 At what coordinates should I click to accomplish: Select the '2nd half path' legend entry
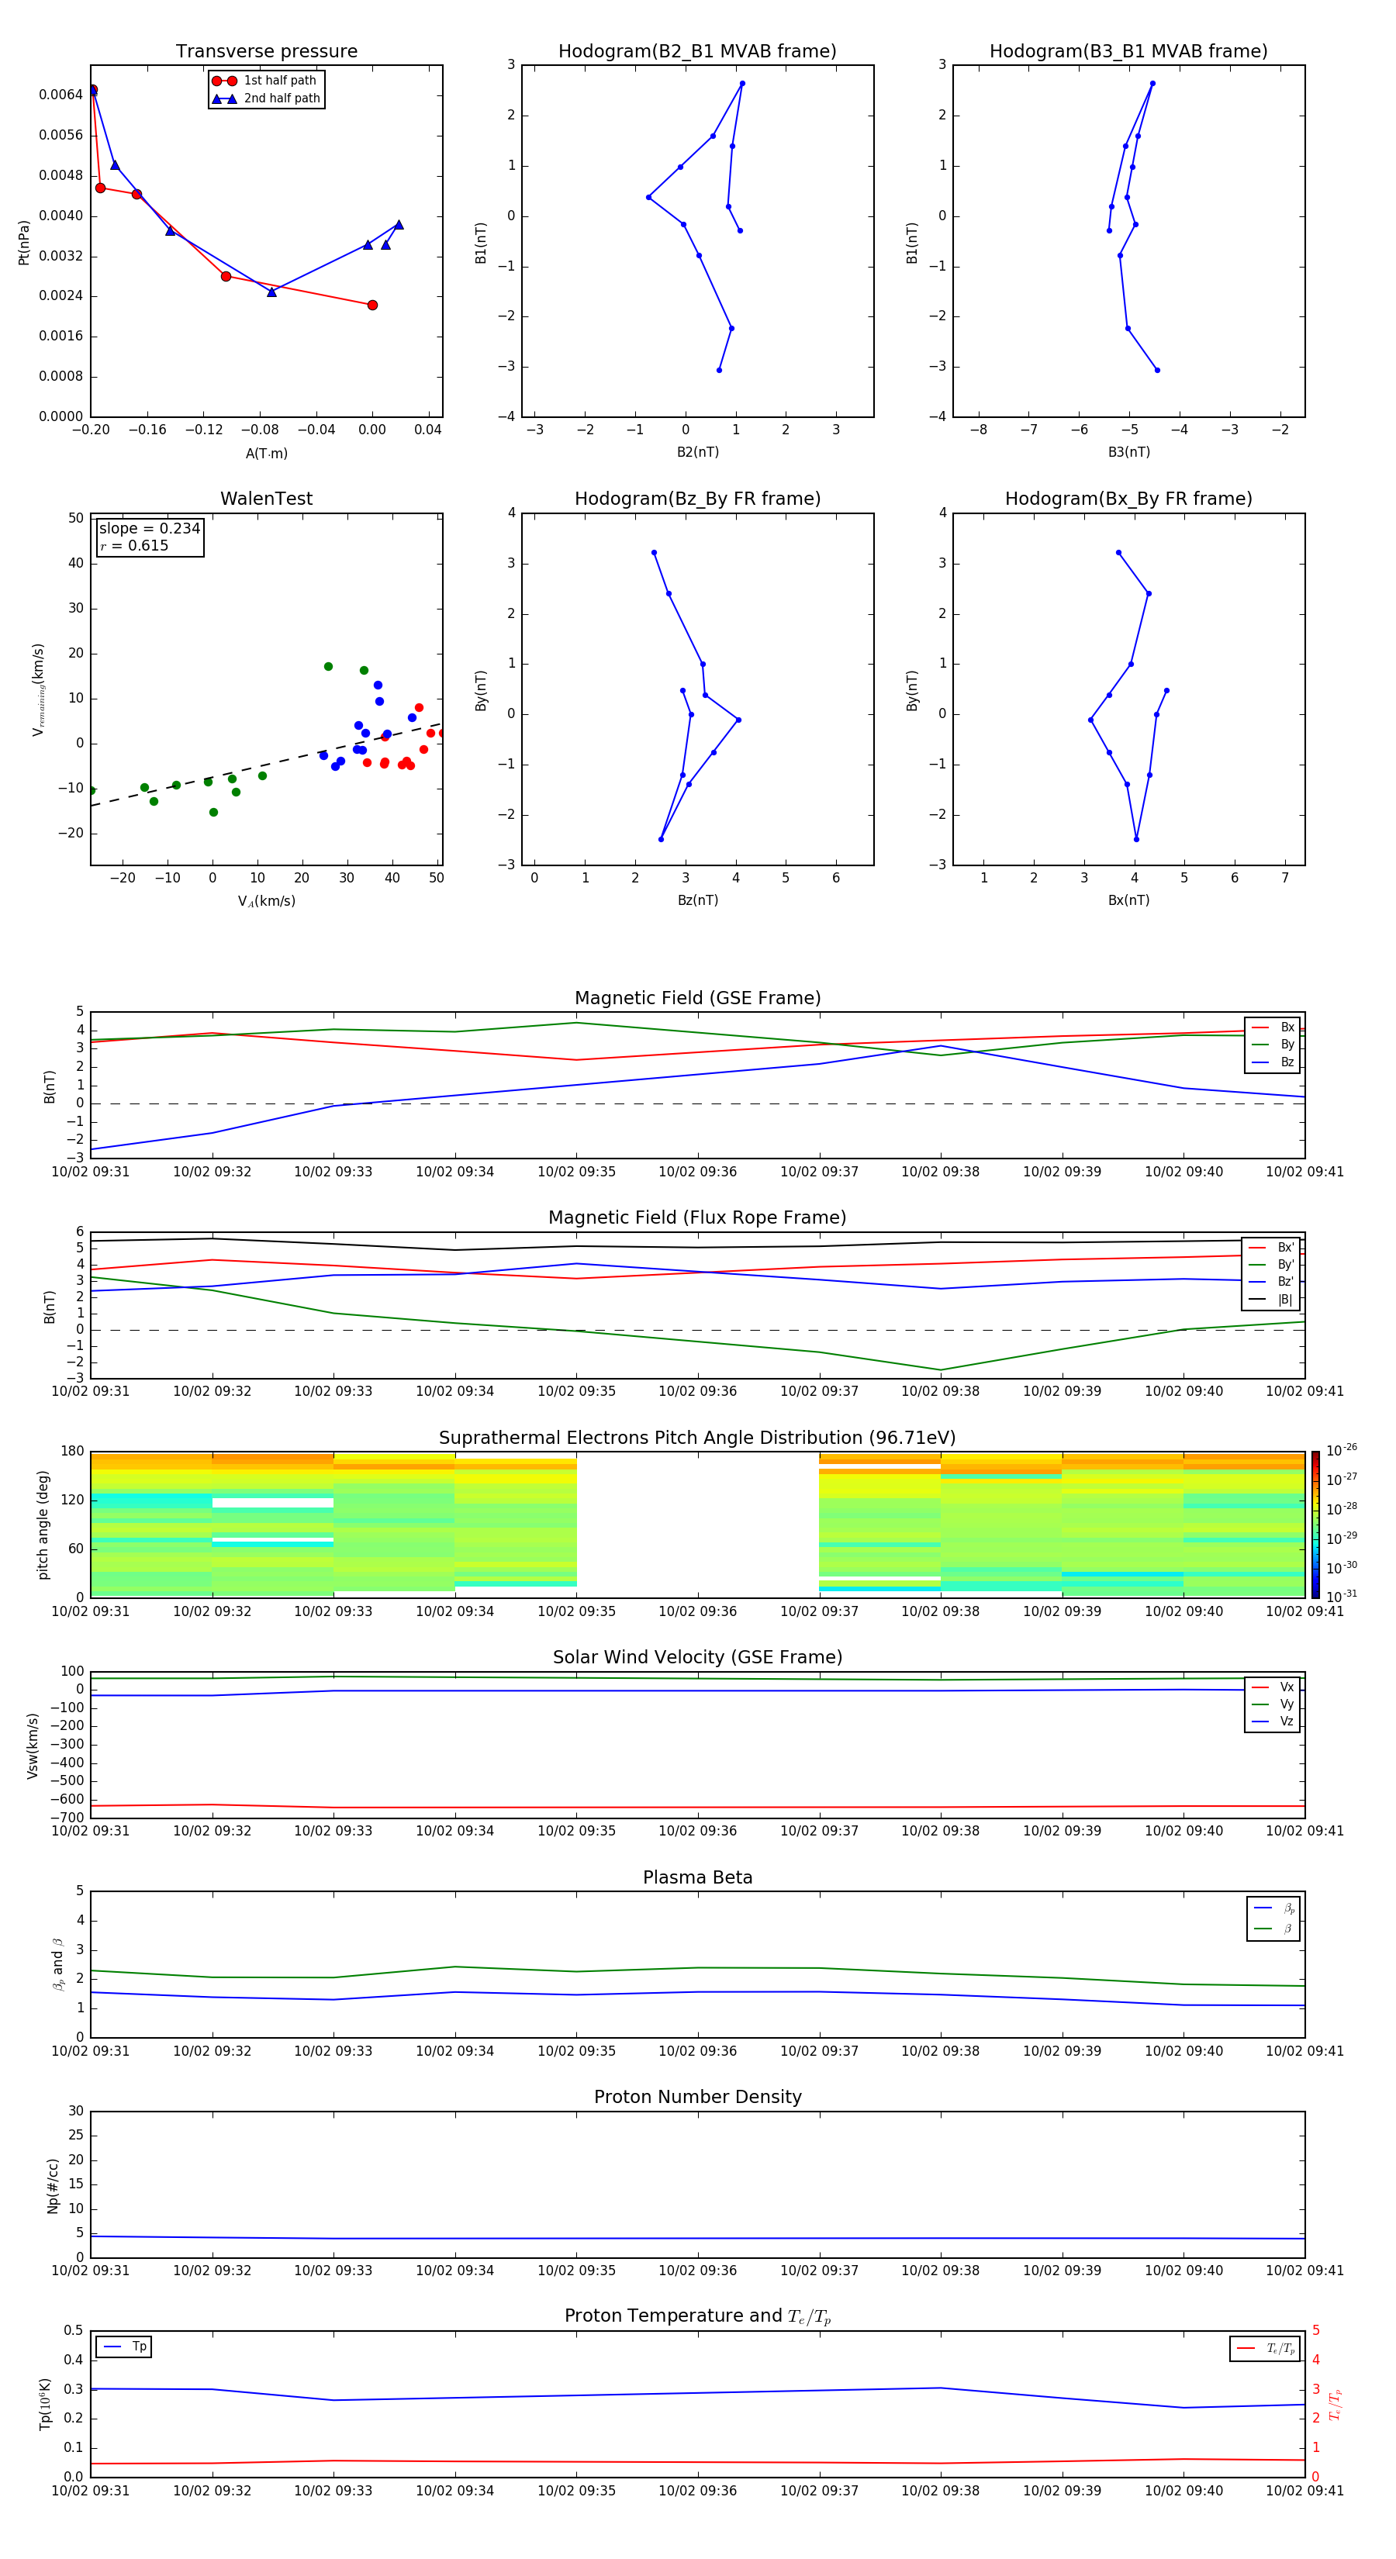(266, 98)
